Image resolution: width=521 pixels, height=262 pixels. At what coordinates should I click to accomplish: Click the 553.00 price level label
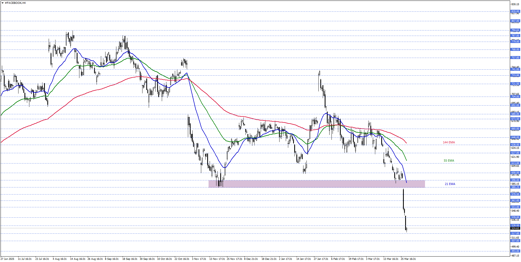tap(515, 207)
